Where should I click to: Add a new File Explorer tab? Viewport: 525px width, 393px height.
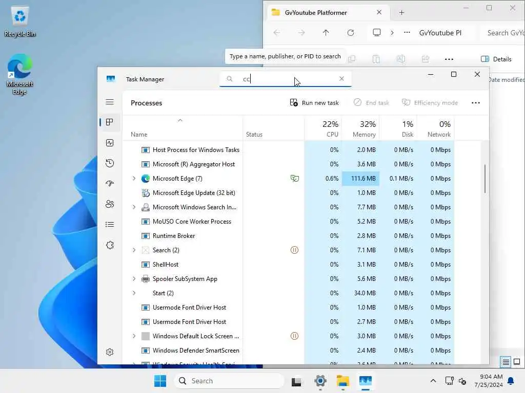pos(401,13)
